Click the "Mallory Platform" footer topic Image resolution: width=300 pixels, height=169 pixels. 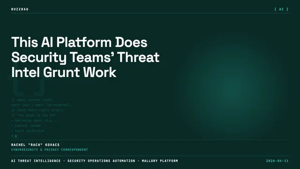click(x=160, y=161)
